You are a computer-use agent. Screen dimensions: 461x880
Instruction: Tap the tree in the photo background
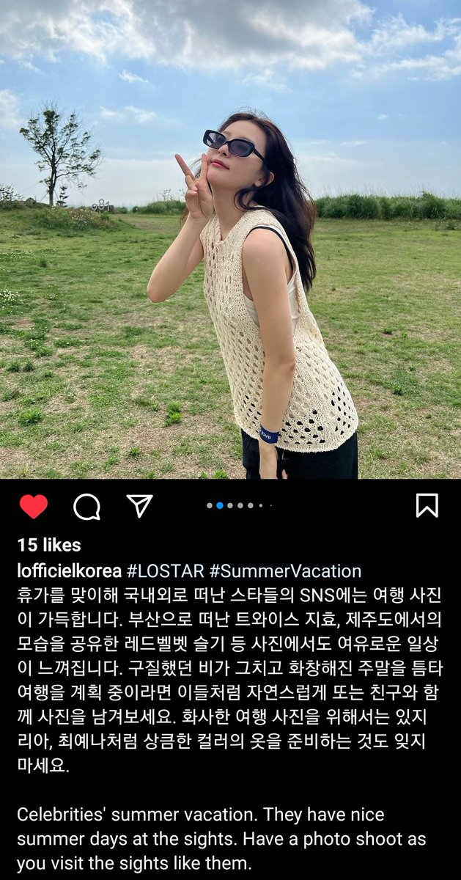(x=60, y=155)
